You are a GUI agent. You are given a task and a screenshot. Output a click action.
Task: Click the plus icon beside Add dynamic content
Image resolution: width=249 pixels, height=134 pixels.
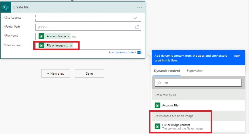click(139, 52)
